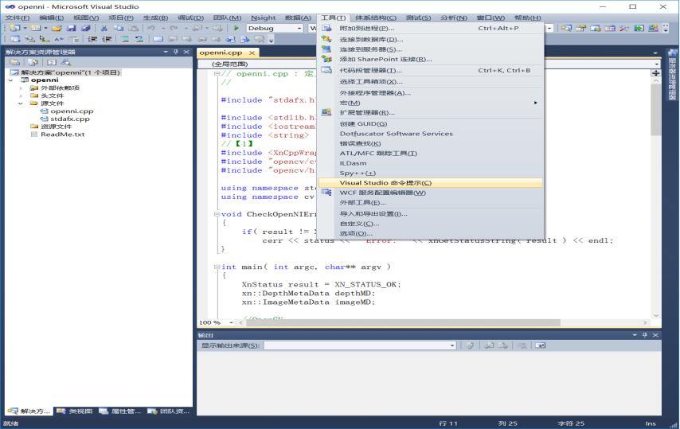Viewport: 680px width, 429px height.
Task: Close the Output panel
Action: [655, 335]
